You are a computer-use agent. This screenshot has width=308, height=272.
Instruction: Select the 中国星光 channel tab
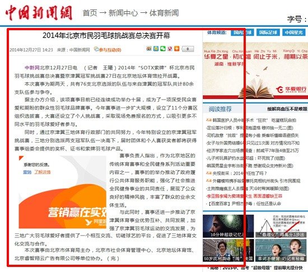point(293,32)
